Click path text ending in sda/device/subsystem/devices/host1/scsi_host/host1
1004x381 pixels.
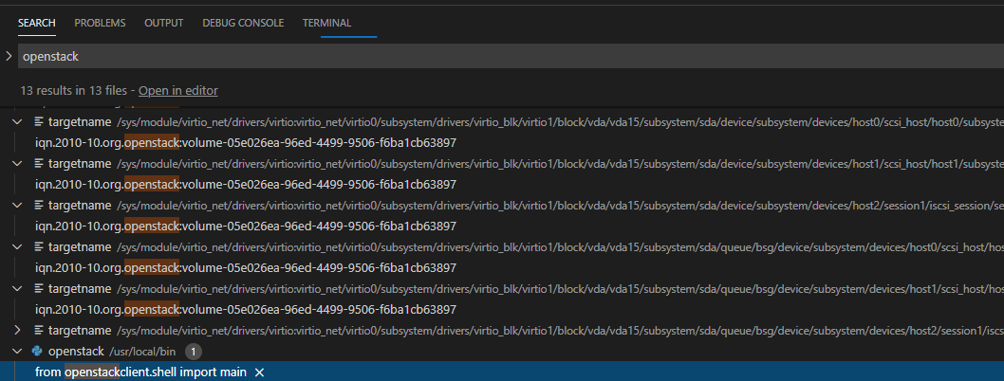[560, 164]
